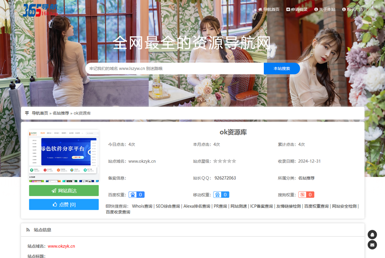The image size is (385, 258).
Task: Open the SEO综合查询 link
Action: tap(168, 206)
